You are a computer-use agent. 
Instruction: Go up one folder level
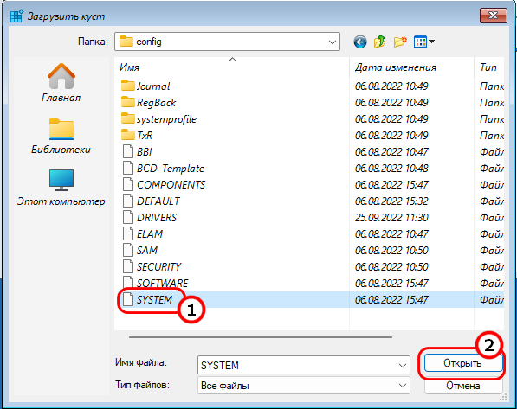(x=380, y=42)
